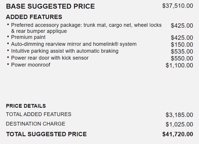Click the $3,185.00 total features amount

[x=179, y=115]
